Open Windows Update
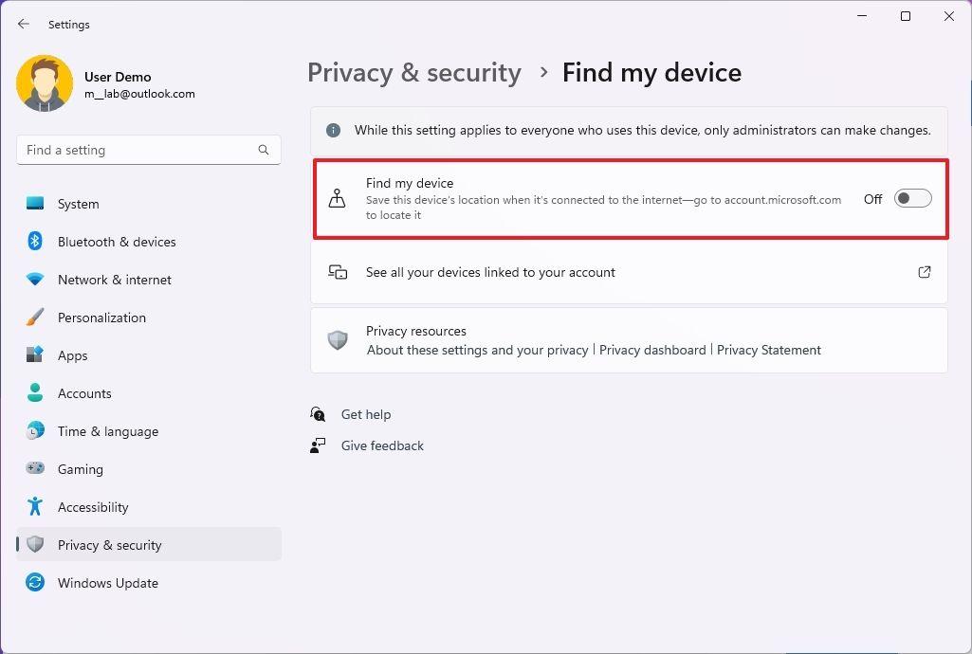 [107, 583]
